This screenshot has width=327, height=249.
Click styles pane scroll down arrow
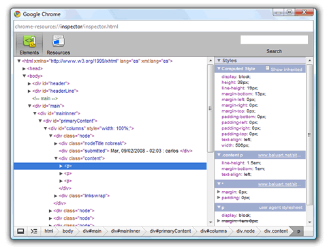coord(309,222)
